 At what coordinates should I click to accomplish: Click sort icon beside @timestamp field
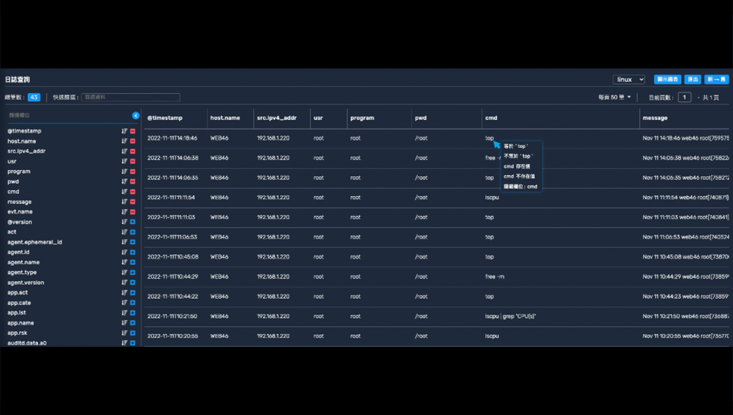124,131
